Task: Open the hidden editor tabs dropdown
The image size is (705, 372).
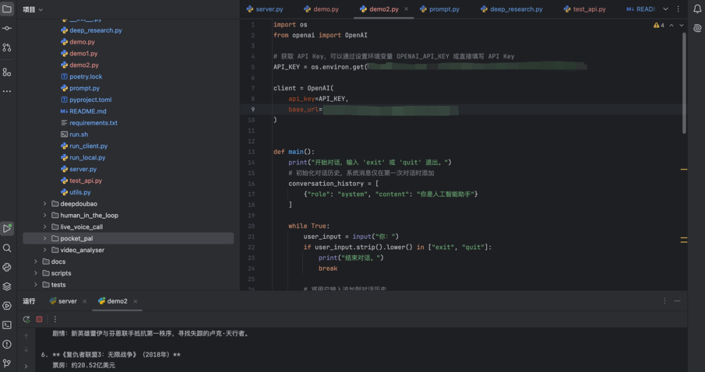Action: tap(666, 9)
